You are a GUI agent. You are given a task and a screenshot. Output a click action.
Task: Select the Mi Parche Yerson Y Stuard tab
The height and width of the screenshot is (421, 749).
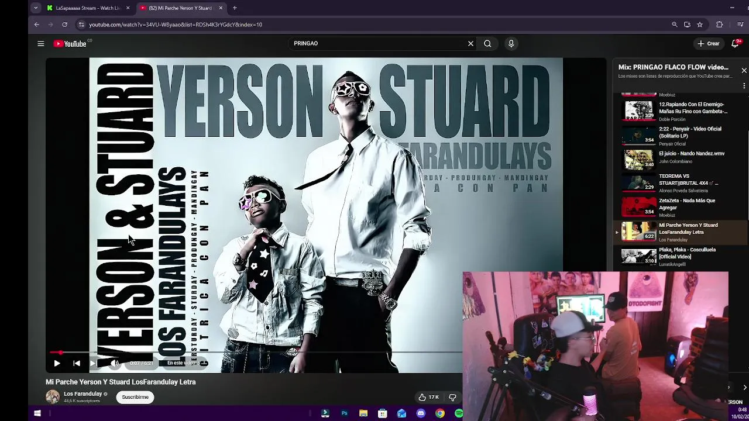coord(180,8)
